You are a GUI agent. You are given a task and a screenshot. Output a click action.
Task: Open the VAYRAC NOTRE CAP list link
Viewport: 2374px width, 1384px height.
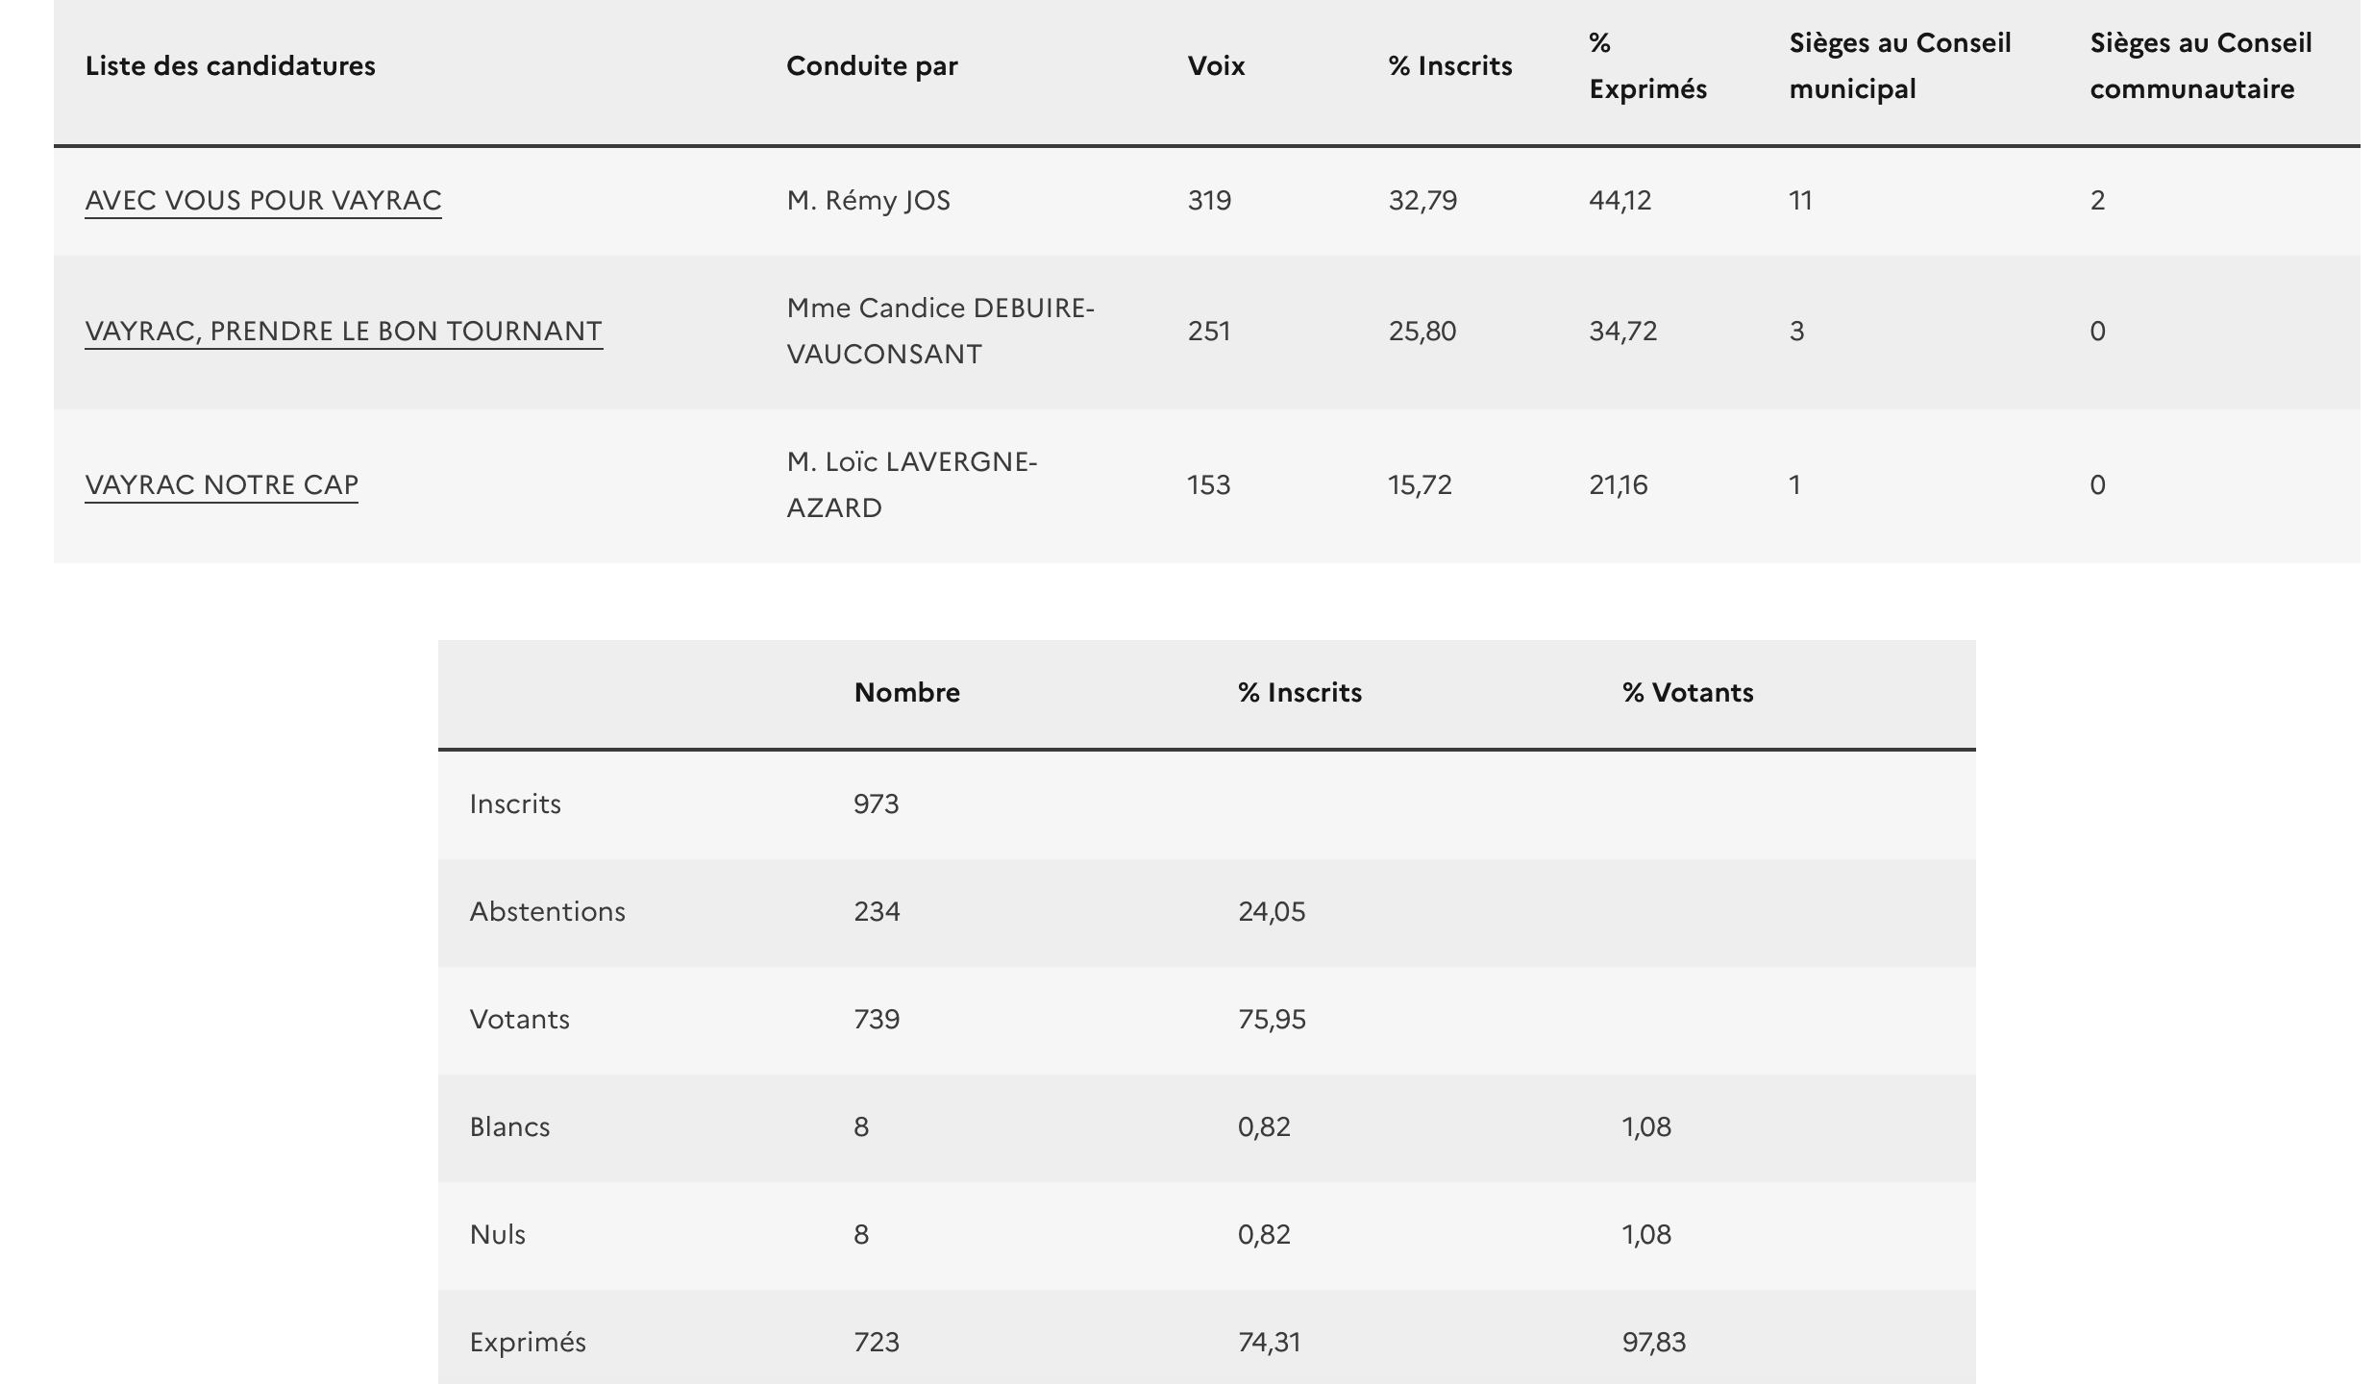pos(221,484)
